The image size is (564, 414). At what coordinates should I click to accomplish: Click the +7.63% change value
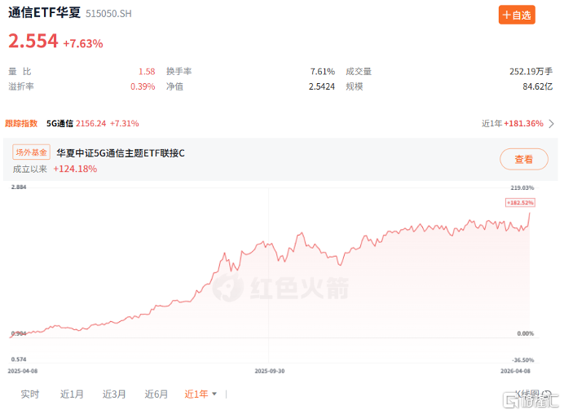(83, 43)
